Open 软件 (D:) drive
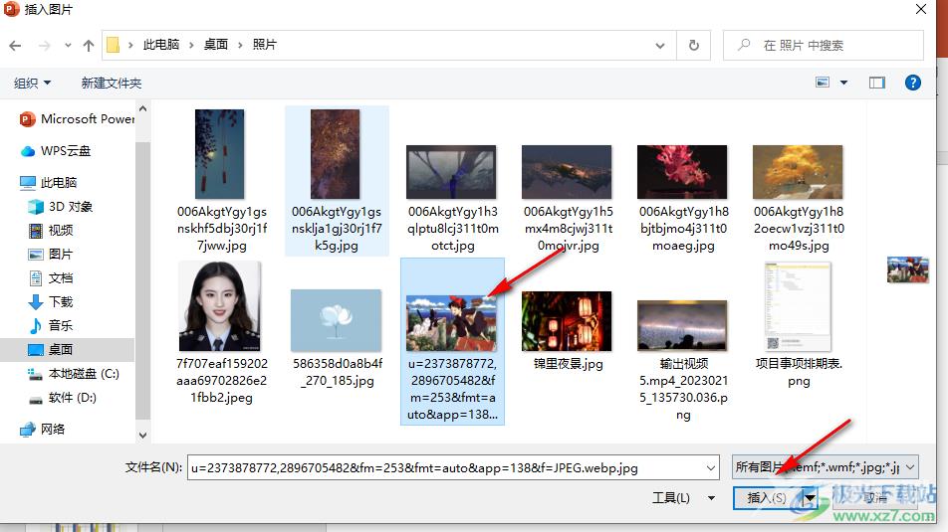Viewport: 948px width, 532px height. [63, 398]
